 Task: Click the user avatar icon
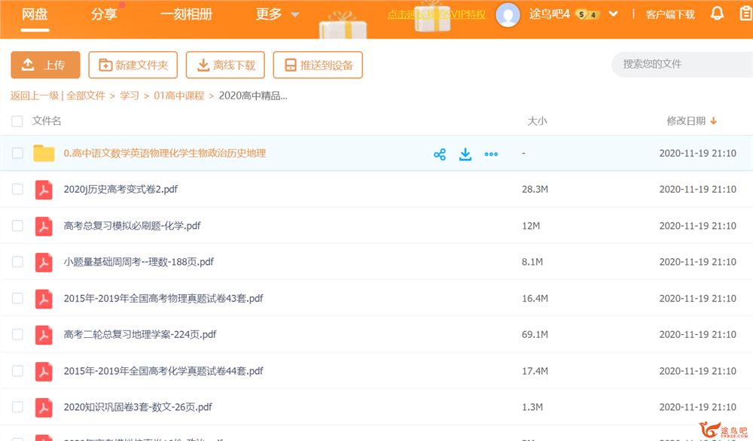[508, 14]
